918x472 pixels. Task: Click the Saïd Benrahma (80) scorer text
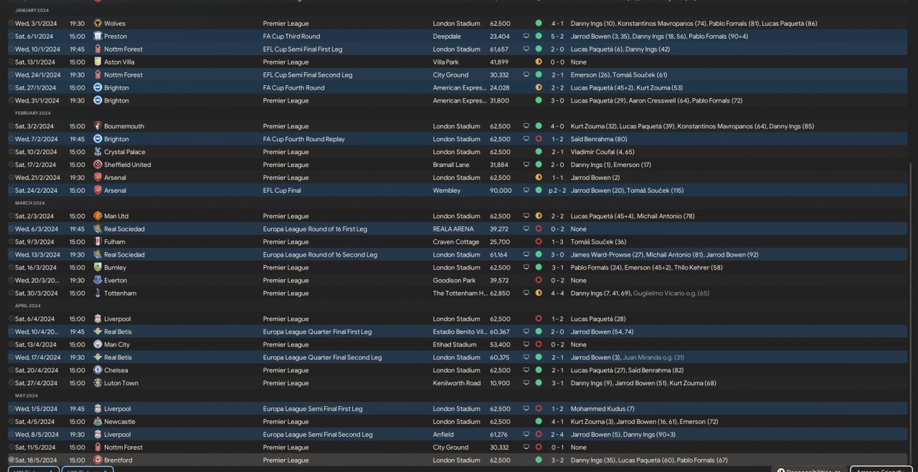tap(599, 140)
